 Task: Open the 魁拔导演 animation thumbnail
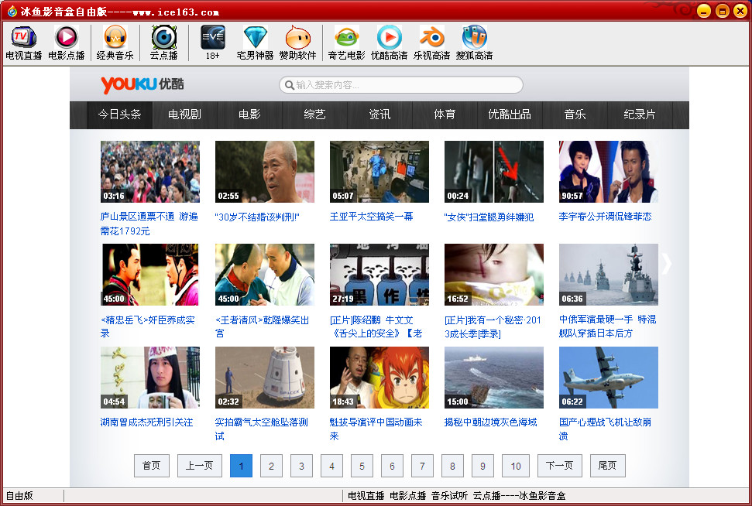pyautogui.click(x=379, y=378)
